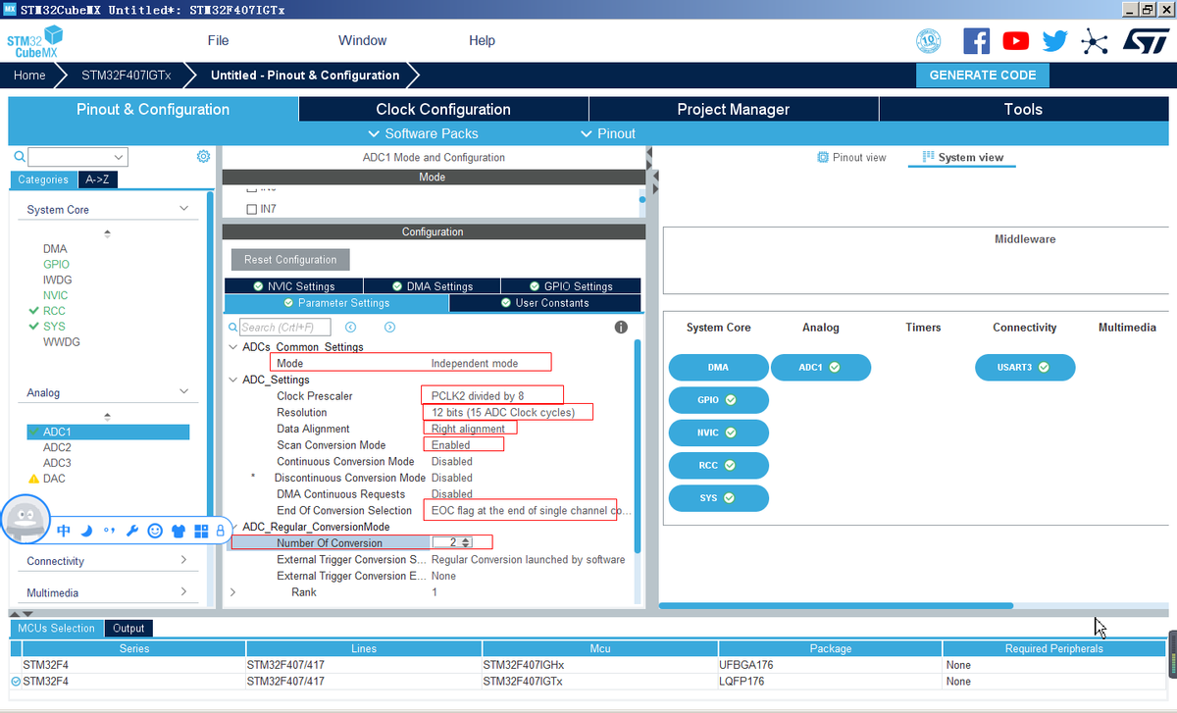
Task: Select ADC2 in the Analog list
Action: pos(57,447)
